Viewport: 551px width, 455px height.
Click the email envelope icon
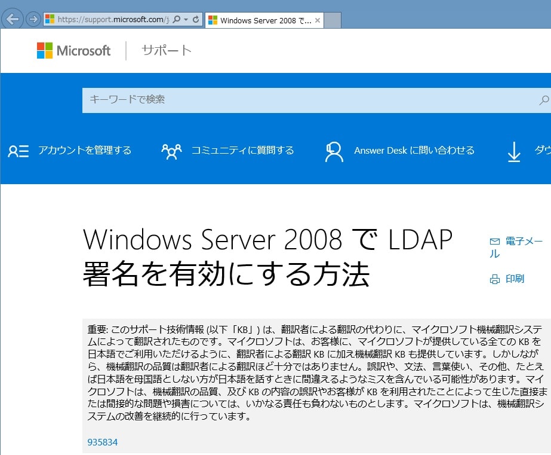coord(494,242)
